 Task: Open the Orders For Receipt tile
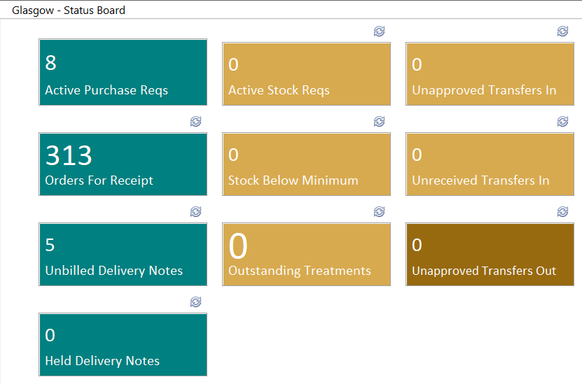tap(123, 164)
